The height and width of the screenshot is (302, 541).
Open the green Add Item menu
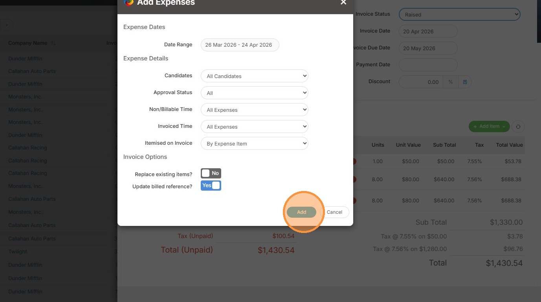(x=489, y=126)
